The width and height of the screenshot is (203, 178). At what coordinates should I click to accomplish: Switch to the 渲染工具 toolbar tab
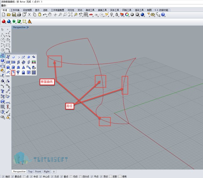click(x=139, y=10)
